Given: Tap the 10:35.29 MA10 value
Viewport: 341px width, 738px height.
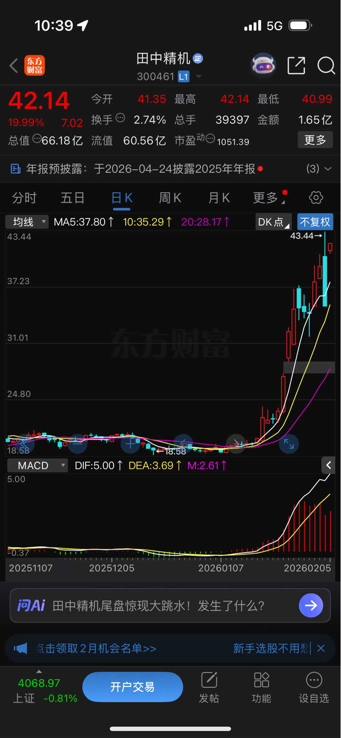Looking at the screenshot, I should 147,222.
